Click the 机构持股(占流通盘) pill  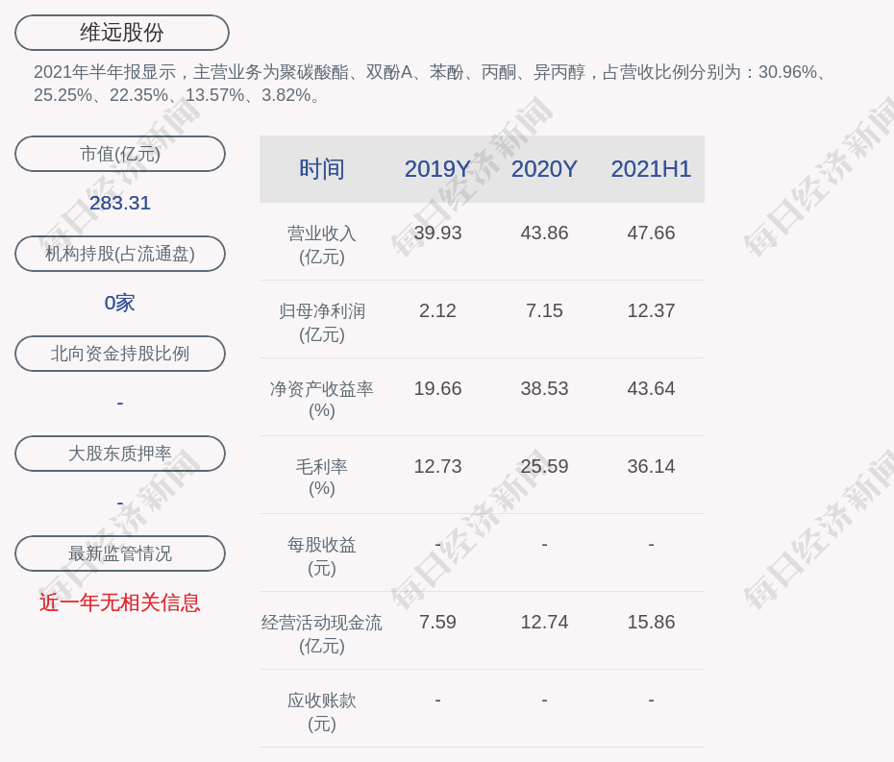[120, 254]
